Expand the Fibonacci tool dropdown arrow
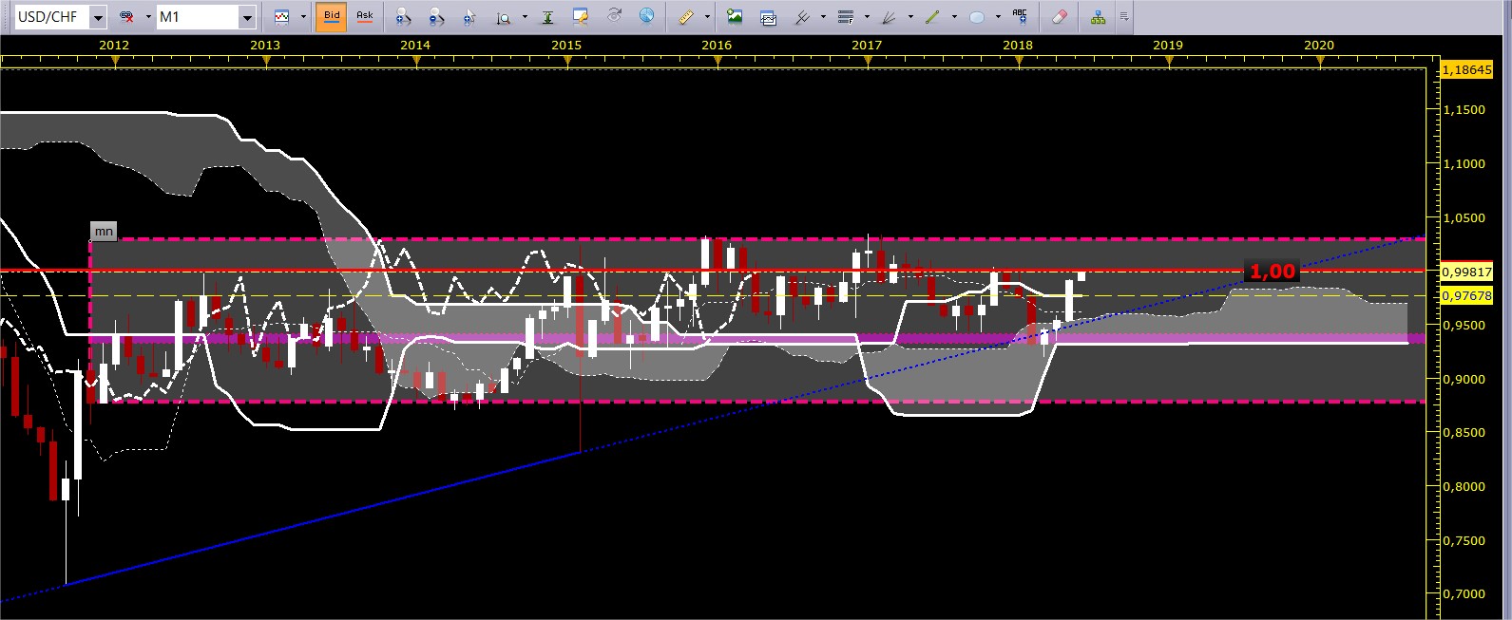Viewport: 1512px width, 620px height. 867,17
